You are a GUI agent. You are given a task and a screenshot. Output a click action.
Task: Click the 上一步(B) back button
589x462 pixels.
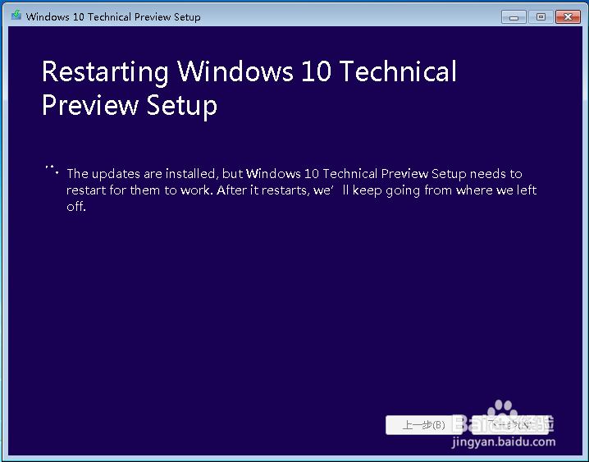click(x=423, y=425)
